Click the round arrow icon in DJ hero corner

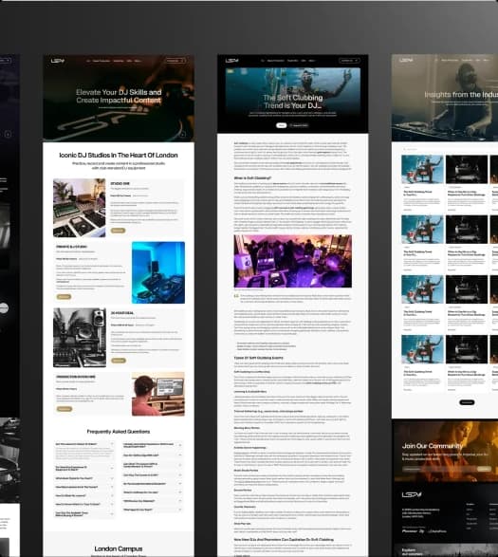182,135
